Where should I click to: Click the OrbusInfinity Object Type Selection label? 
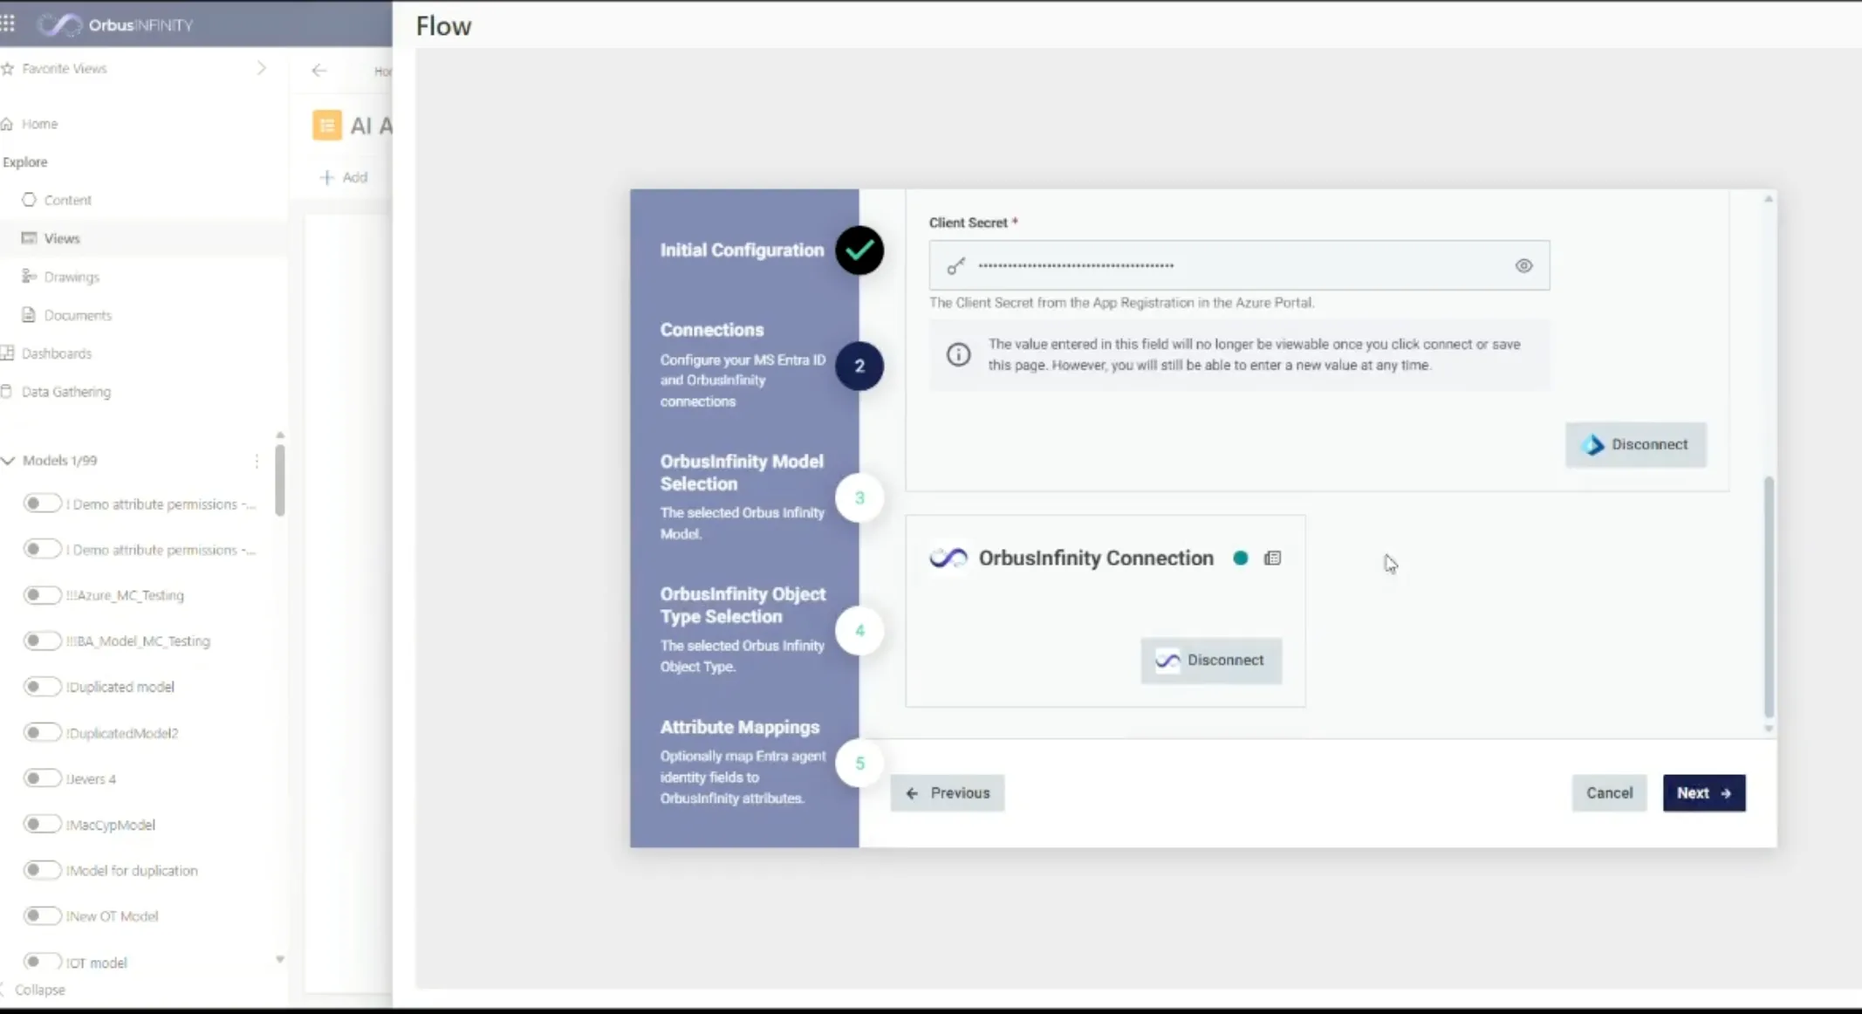tap(743, 606)
